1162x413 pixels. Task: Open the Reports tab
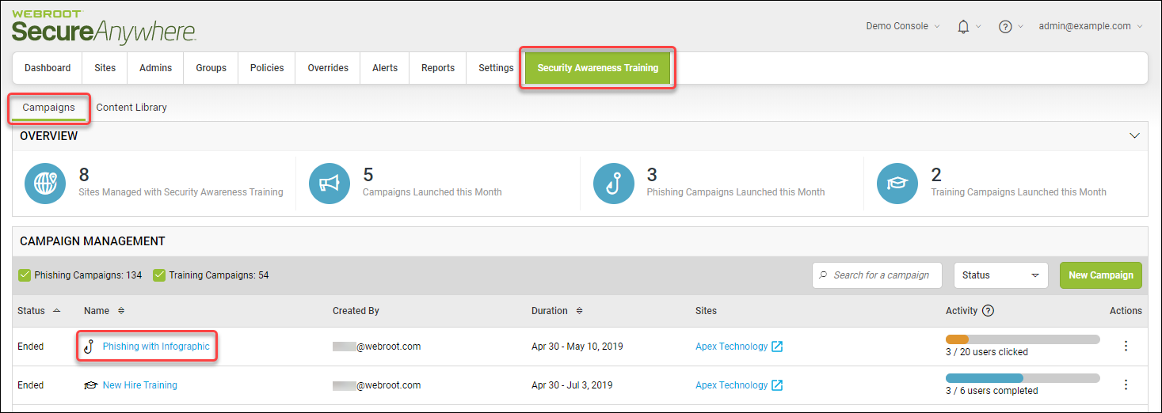[x=438, y=68]
